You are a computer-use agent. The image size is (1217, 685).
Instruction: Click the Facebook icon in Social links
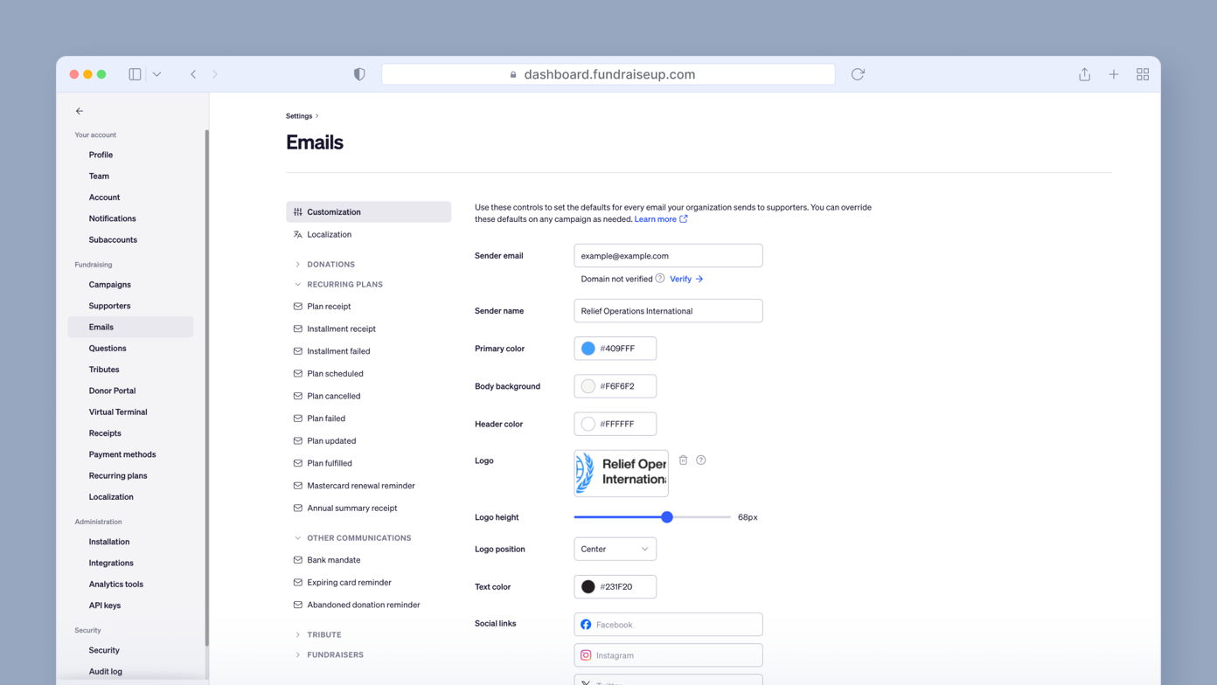coord(585,624)
